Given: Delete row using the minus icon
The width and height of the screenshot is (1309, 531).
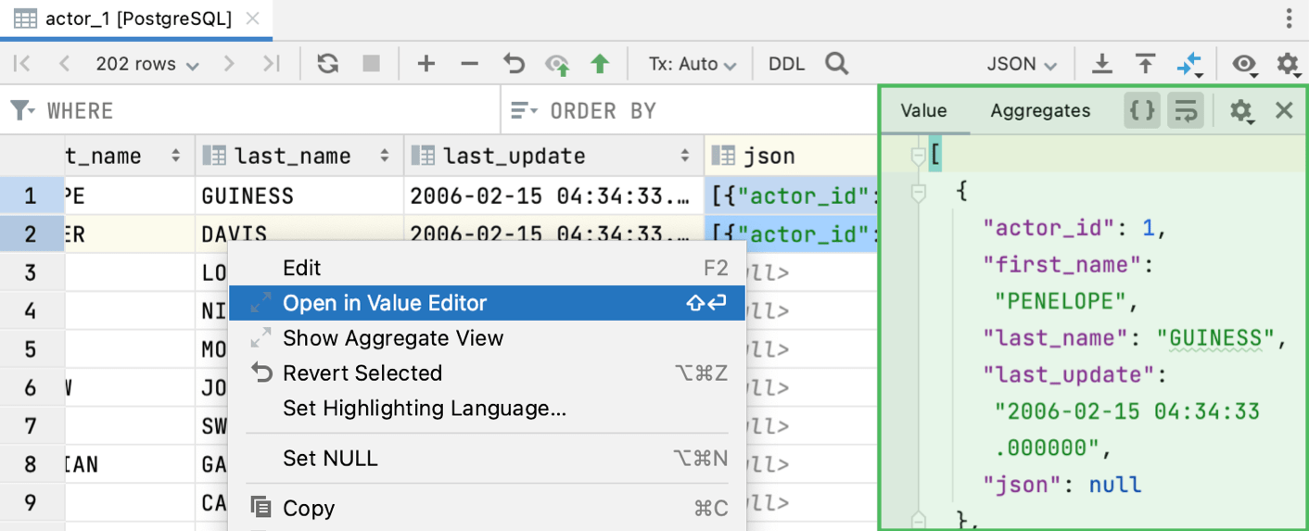Looking at the screenshot, I should [x=470, y=64].
